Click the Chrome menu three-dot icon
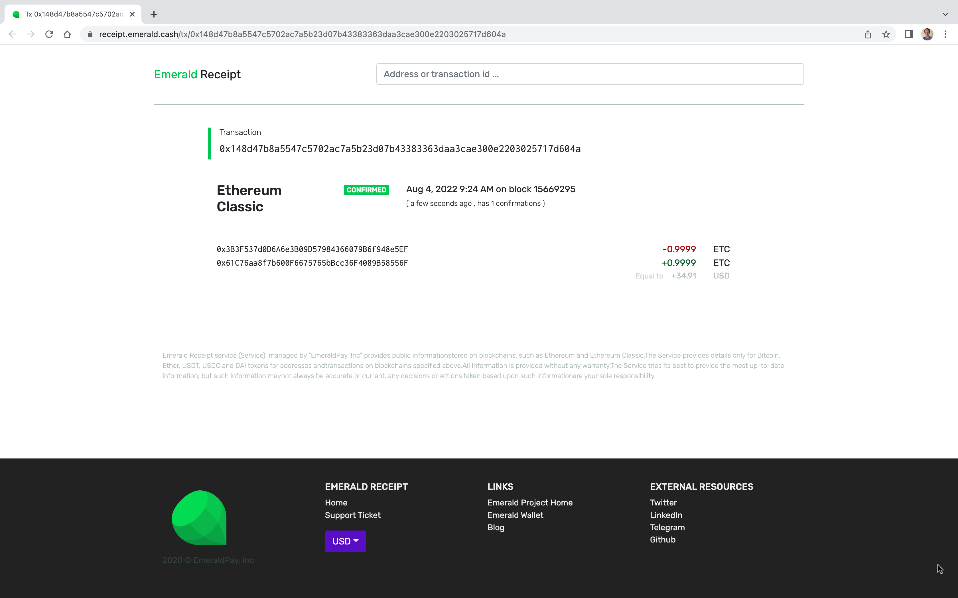Image resolution: width=958 pixels, height=598 pixels. tap(945, 34)
